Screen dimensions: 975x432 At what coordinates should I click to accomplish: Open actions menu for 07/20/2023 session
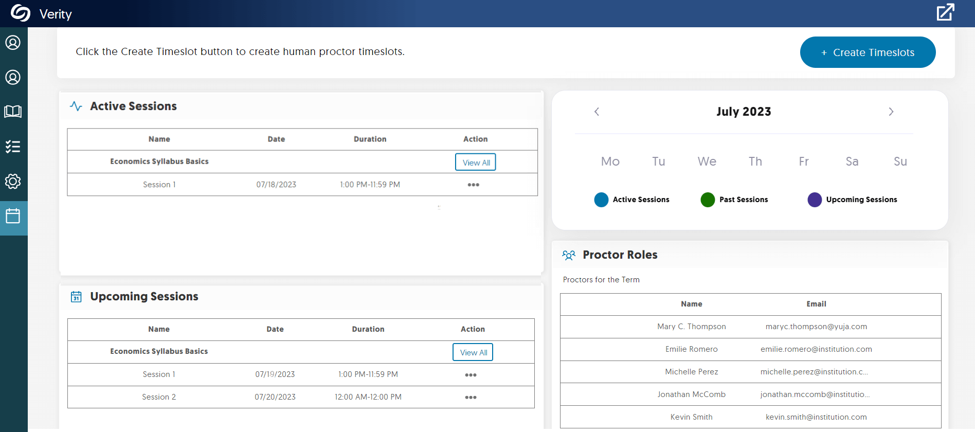(x=471, y=398)
